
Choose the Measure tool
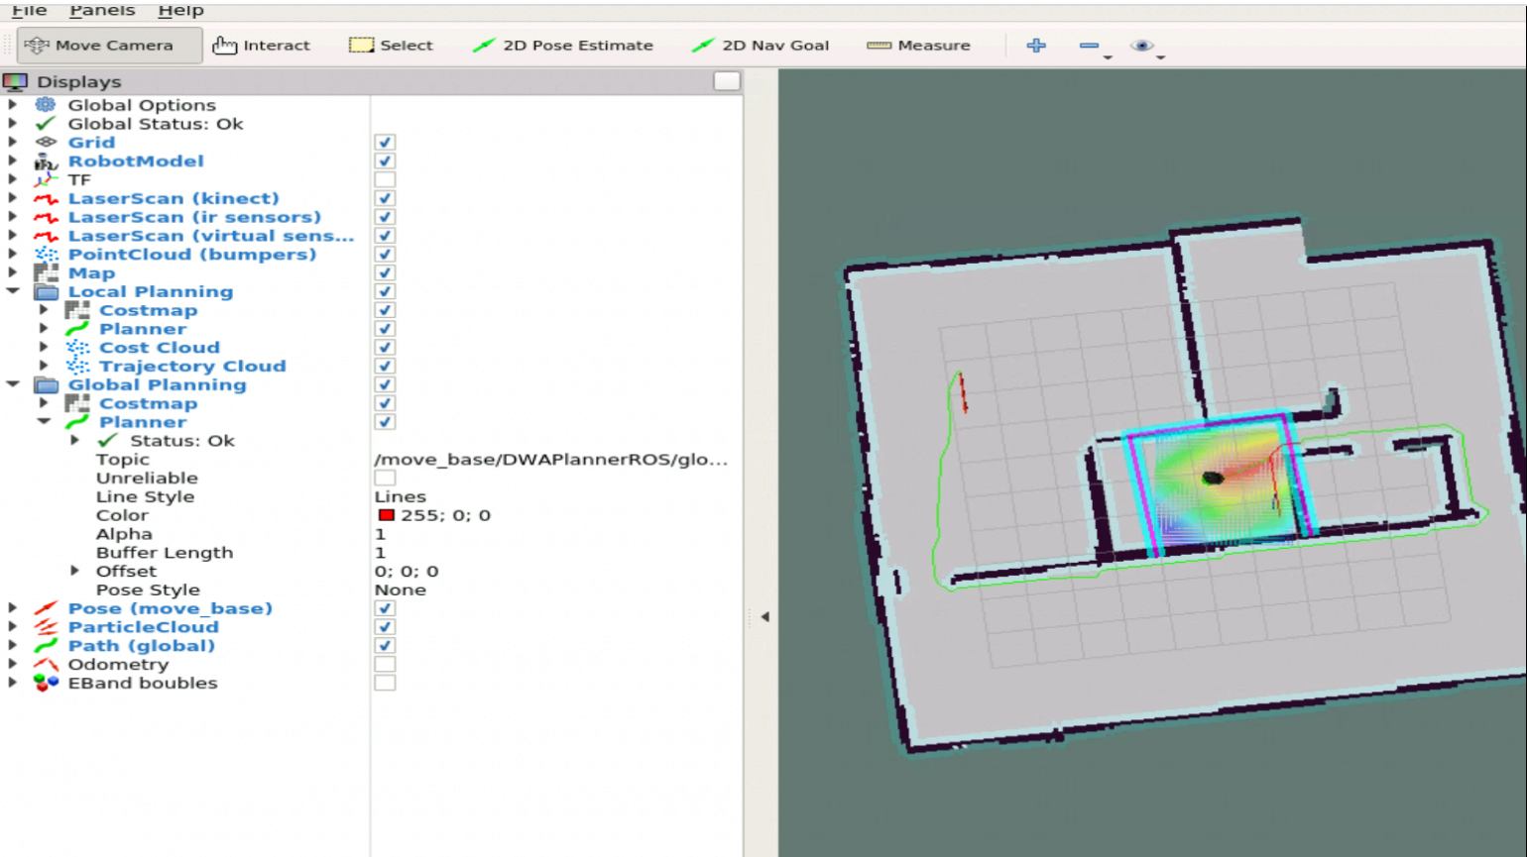click(919, 46)
